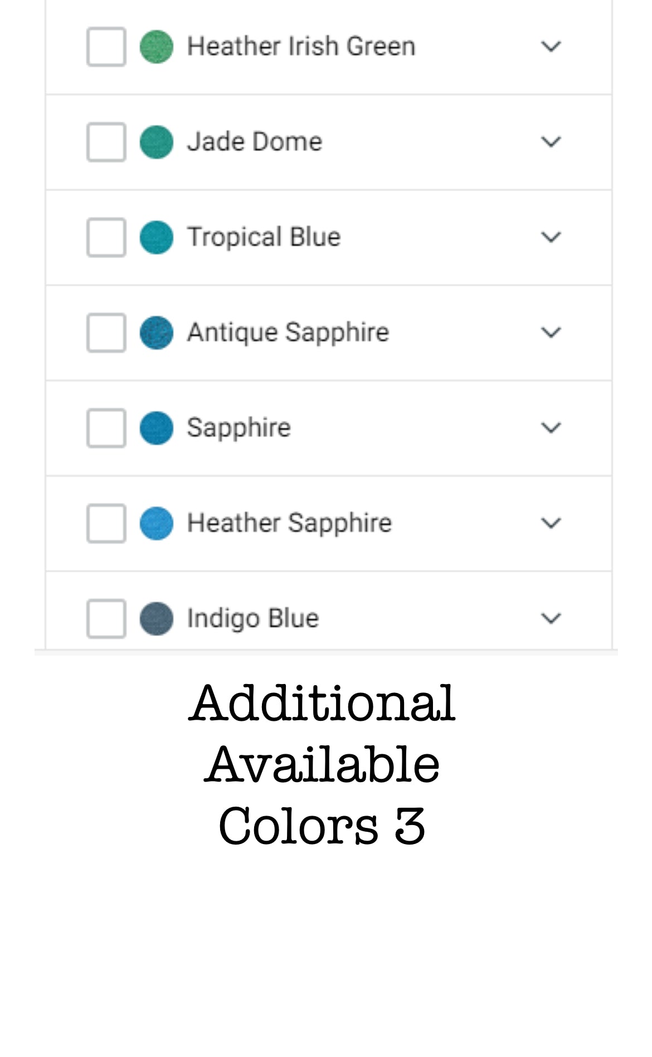Viewport: 652px width, 1057px height.
Task: Open the Sapphire row chevron
Action: pyautogui.click(x=551, y=428)
